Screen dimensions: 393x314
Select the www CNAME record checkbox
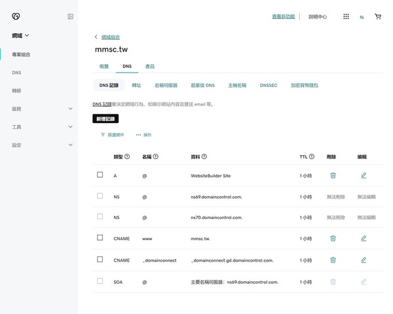(100, 237)
